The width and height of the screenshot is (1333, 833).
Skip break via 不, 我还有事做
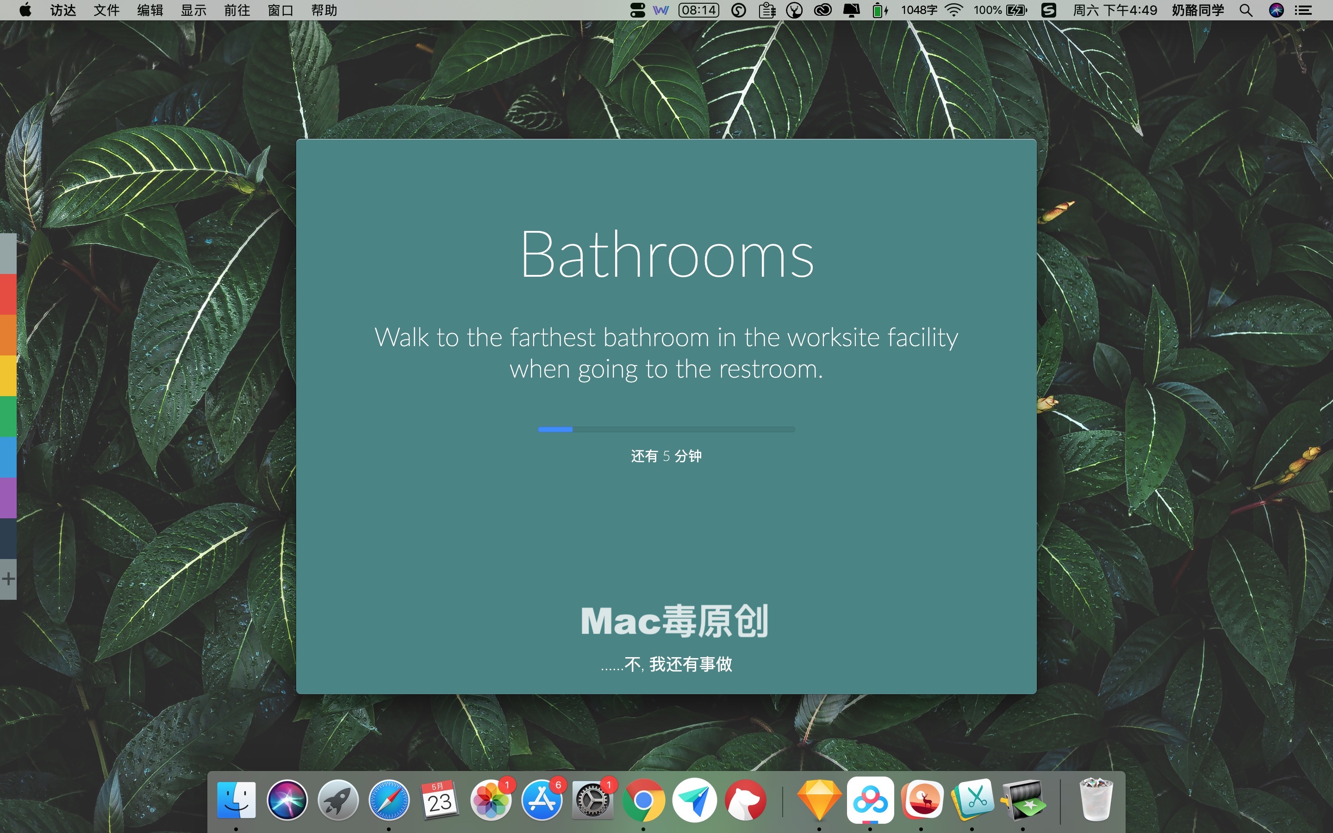coord(666,664)
